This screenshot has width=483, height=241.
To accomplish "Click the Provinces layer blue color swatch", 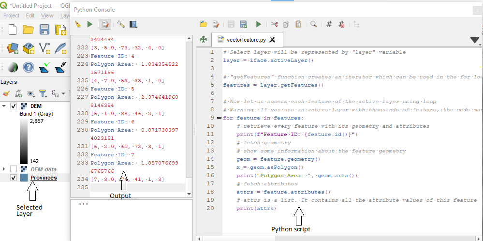I will [24, 178].
